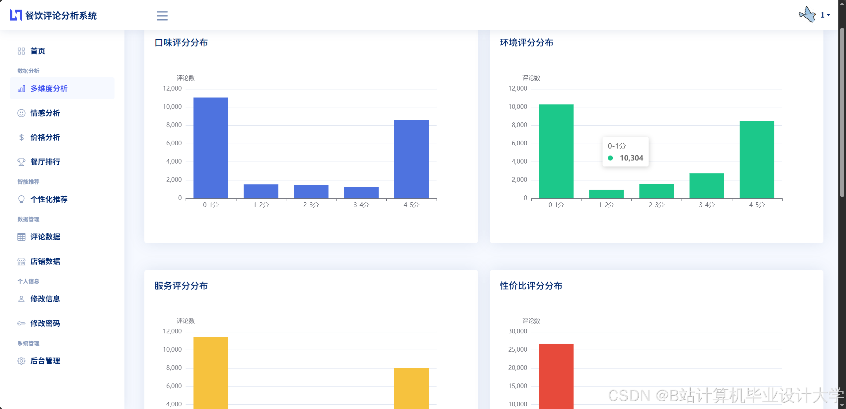The height and width of the screenshot is (409, 846).
Task: Click the dollar sign 价格分析 icon
Action: coord(21,137)
